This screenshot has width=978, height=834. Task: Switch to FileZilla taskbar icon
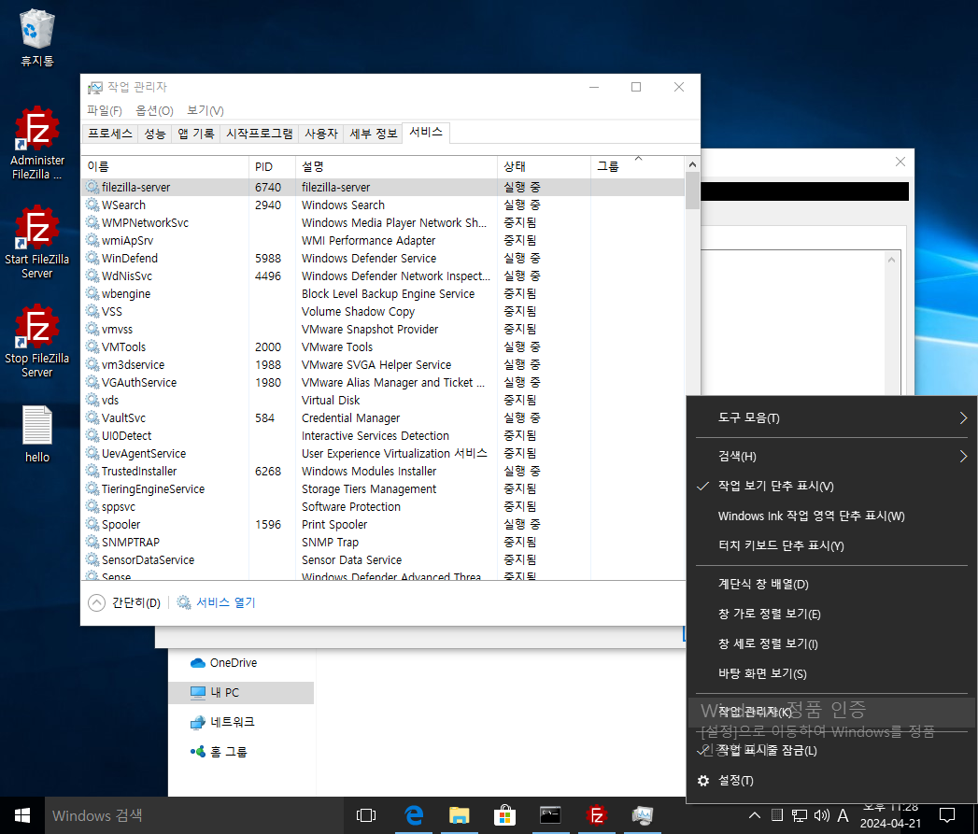[597, 815]
